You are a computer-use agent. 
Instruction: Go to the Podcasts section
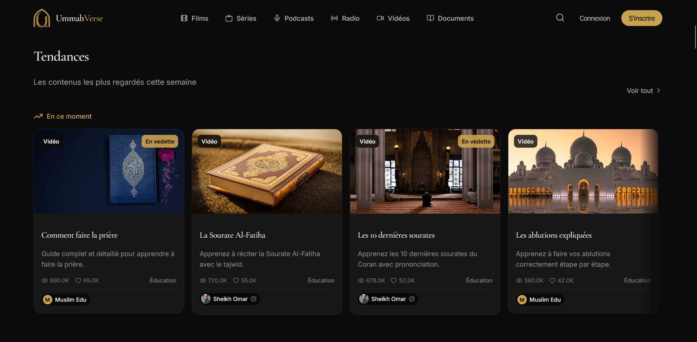(x=294, y=18)
